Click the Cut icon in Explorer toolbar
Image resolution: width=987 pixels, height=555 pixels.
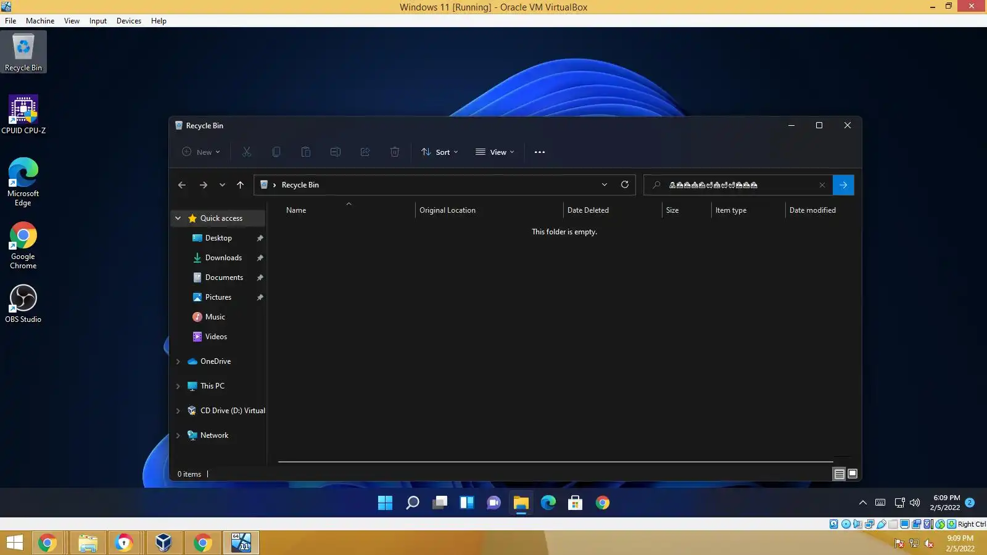click(247, 152)
